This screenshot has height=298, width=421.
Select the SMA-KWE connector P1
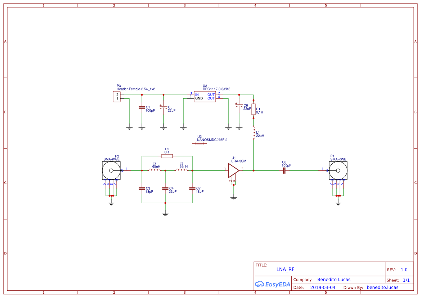click(338, 170)
